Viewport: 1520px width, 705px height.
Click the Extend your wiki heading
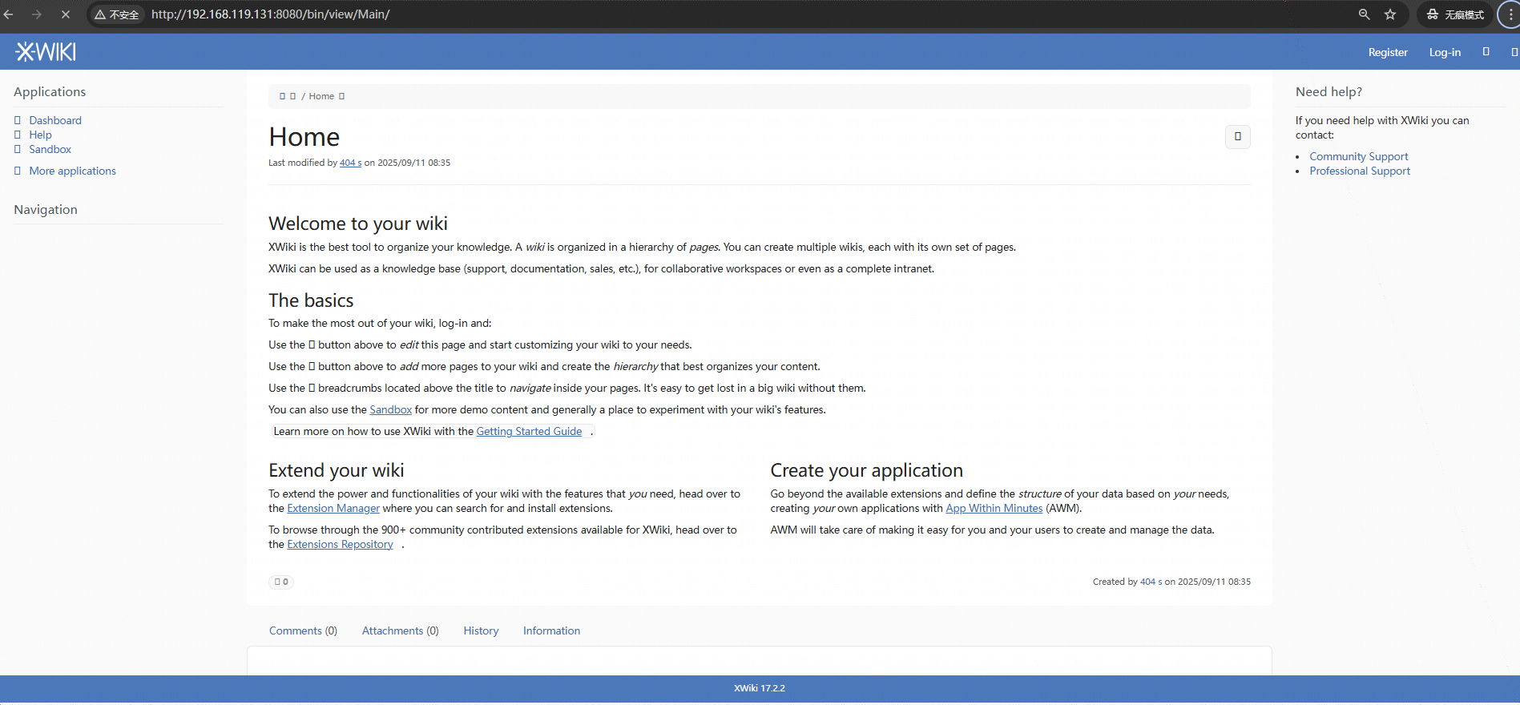pyautogui.click(x=337, y=470)
